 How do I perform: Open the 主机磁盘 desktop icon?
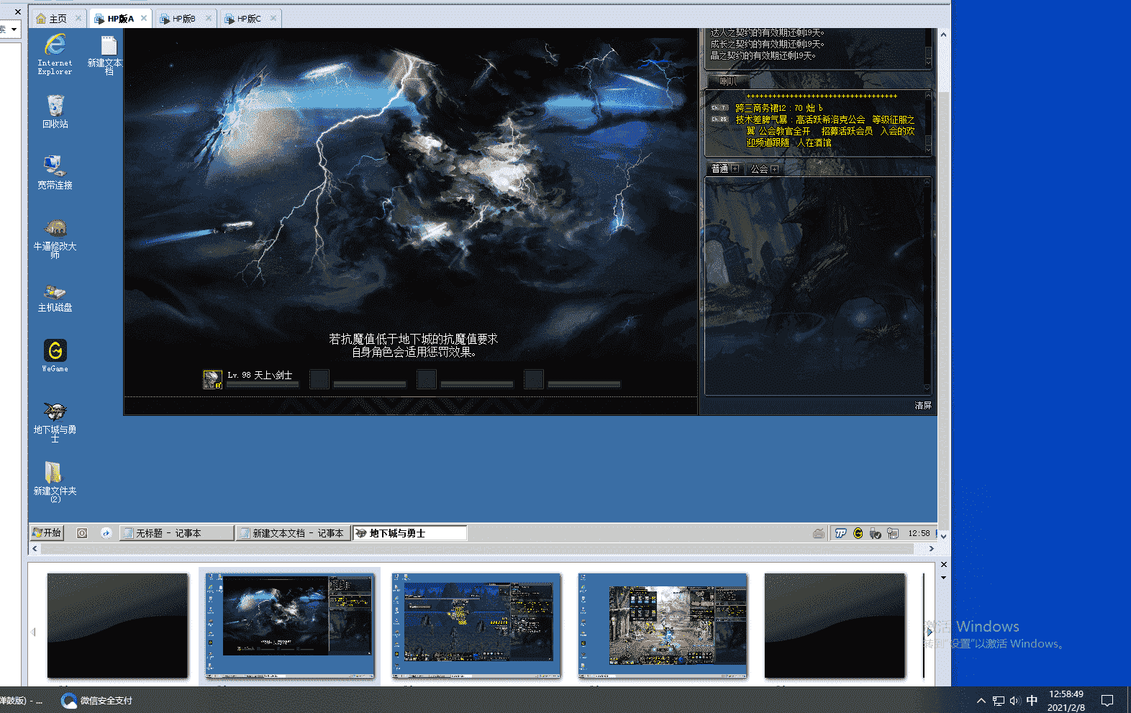[55, 298]
